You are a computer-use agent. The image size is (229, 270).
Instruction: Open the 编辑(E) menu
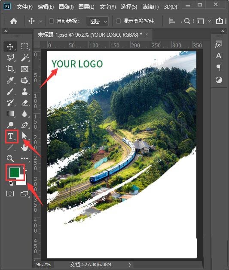click(46, 7)
